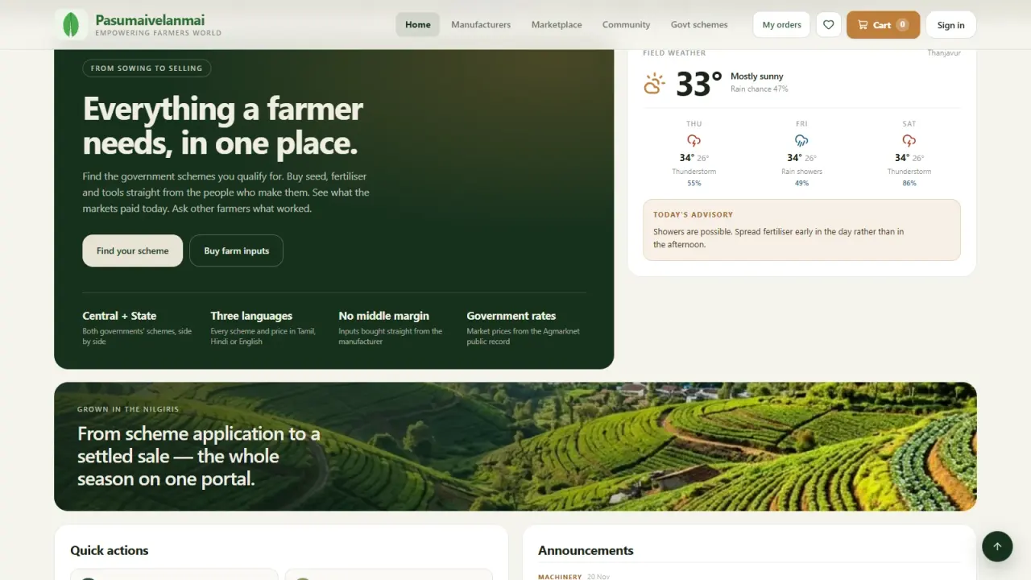Click the Announcements heading
The height and width of the screenshot is (580, 1031).
click(586, 551)
